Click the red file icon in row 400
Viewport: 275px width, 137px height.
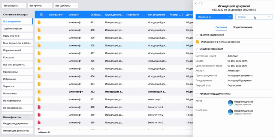click(x=39, y=107)
